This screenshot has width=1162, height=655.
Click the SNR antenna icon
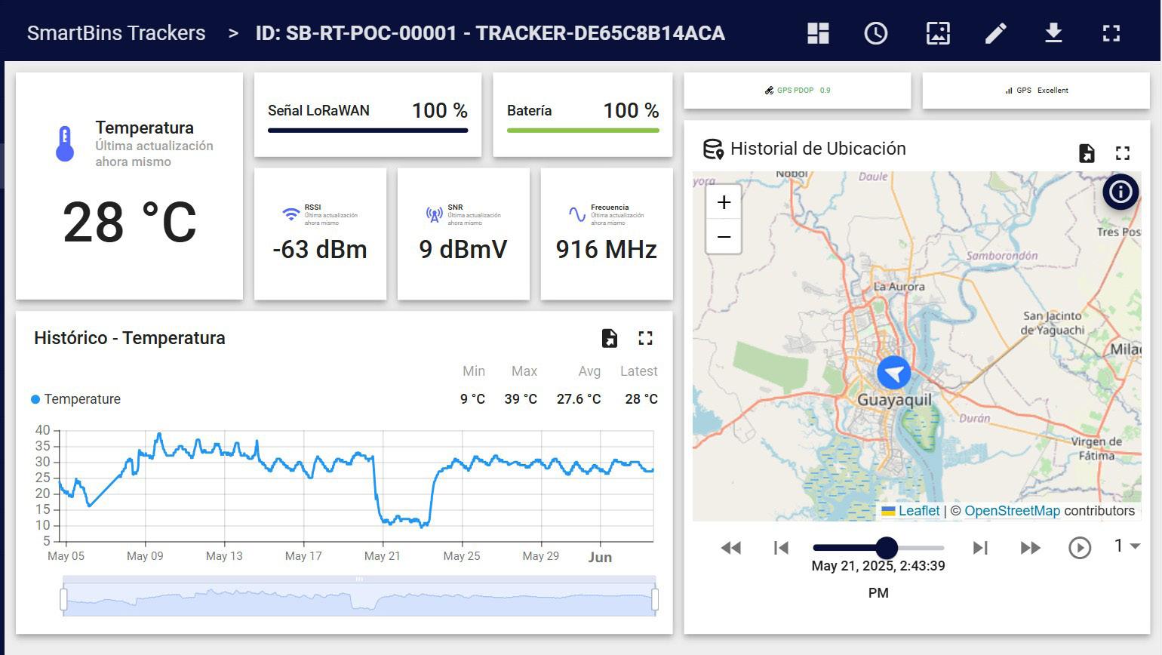tap(434, 215)
